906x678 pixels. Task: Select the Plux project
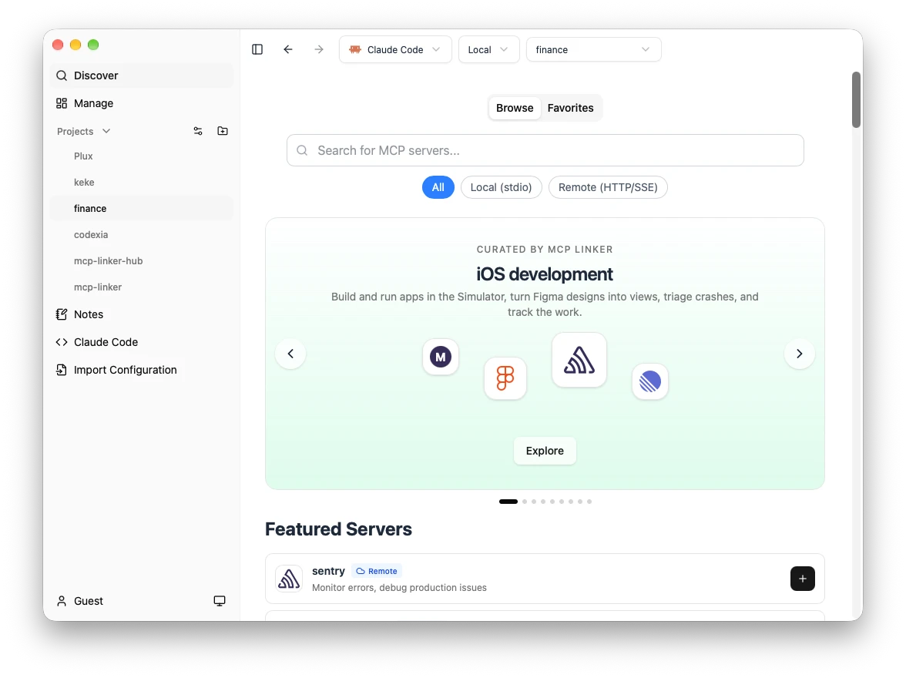click(x=142, y=156)
